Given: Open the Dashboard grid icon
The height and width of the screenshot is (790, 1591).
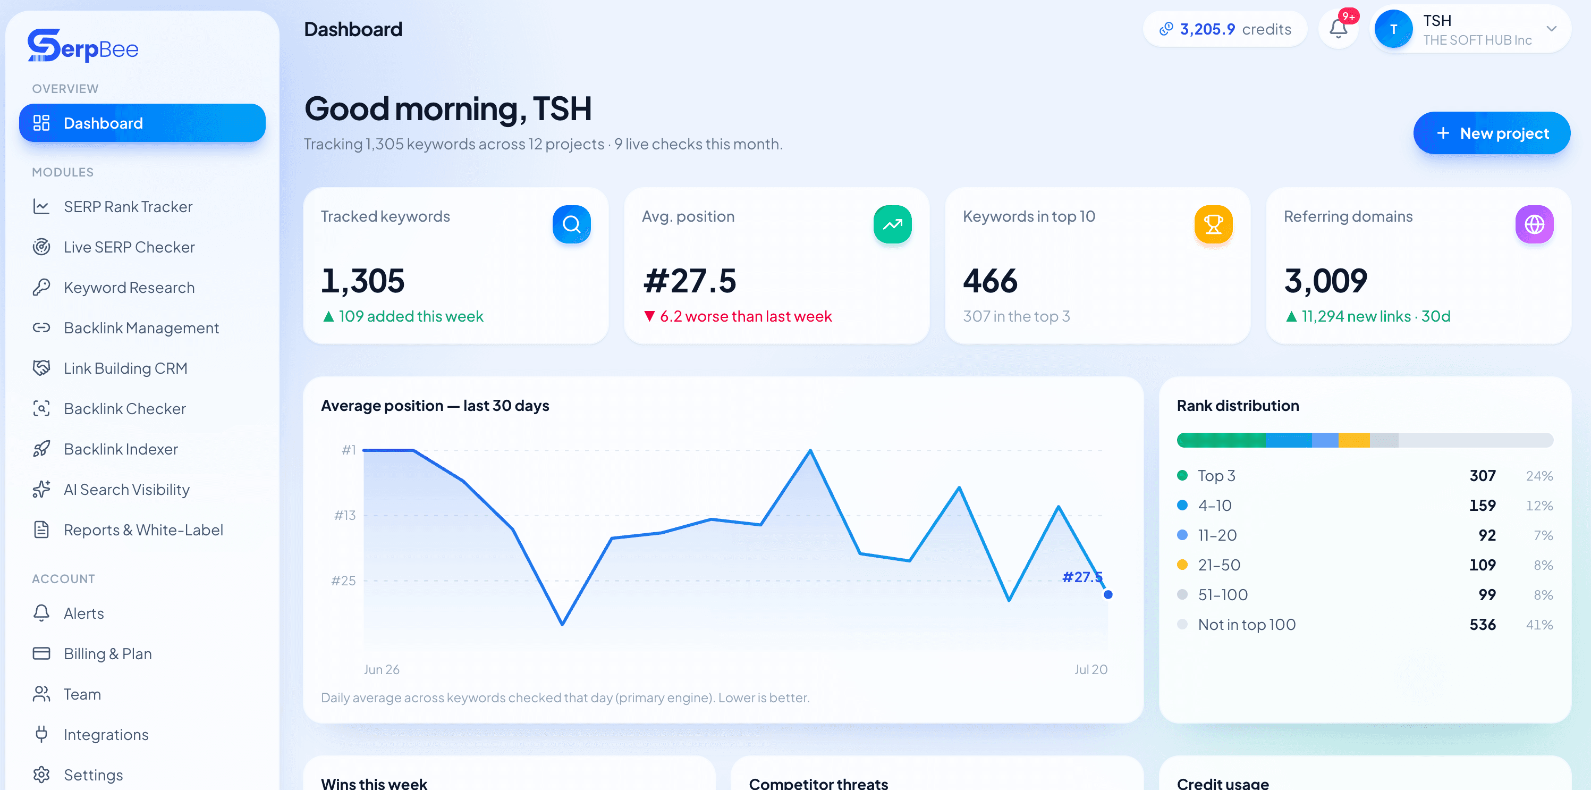Looking at the screenshot, I should point(41,123).
